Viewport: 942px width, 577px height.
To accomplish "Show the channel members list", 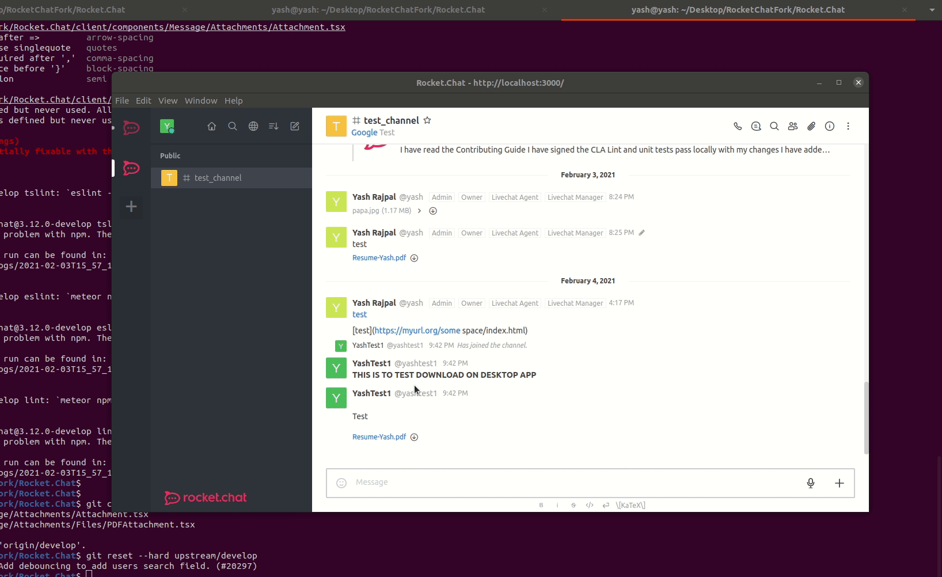I will pos(793,126).
